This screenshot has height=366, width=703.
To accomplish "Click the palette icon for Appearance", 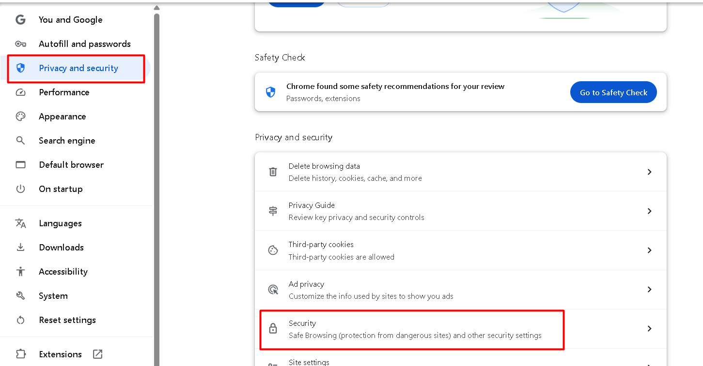I will [20, 117].
